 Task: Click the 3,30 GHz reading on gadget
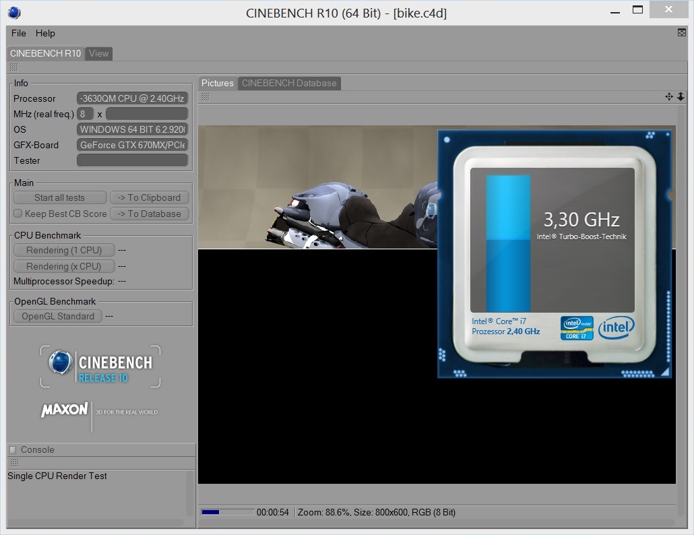581,220
